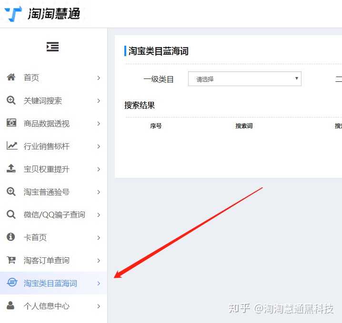Click the 淘淘慧通 logo icon
This screenshot has width=342, height=323.
pos(13,14)
